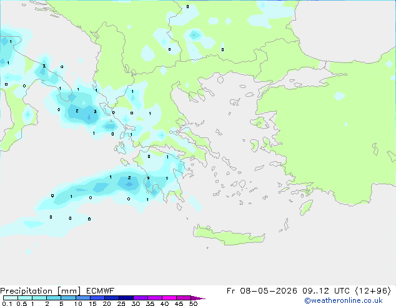Viewport: 396px width, 306px height.
Task: Click the 'ECMWF' model label
Action: coord(101,291)
